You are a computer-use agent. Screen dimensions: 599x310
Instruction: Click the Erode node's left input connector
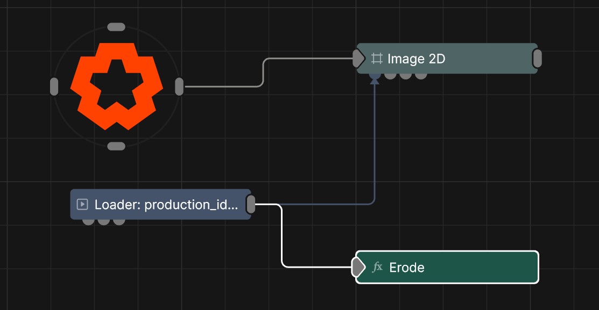358,267
